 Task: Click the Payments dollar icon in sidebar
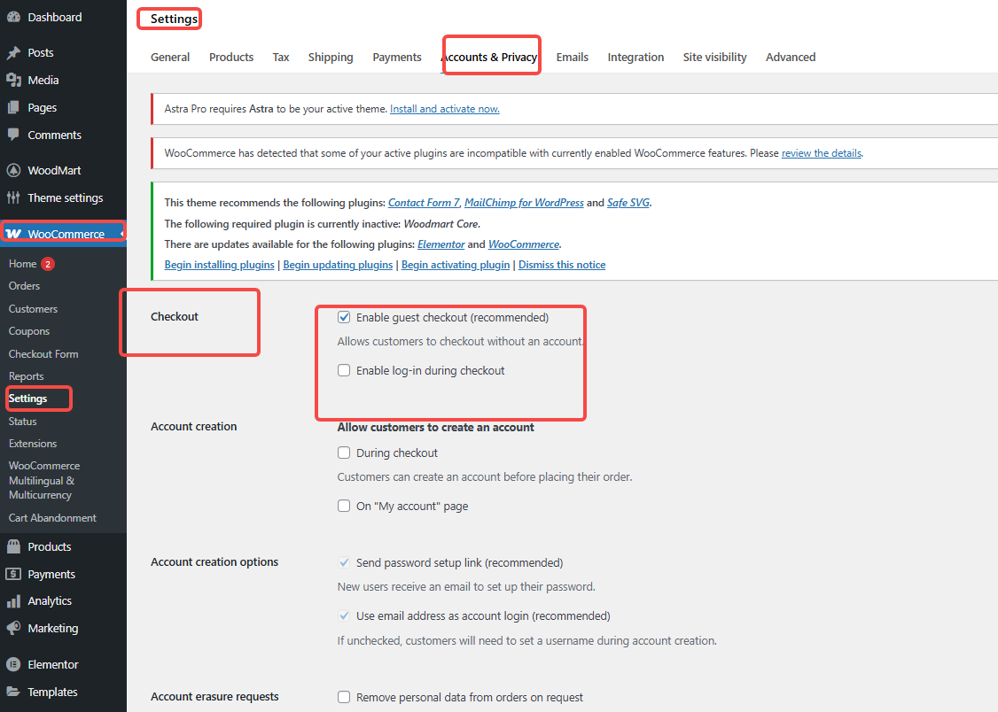click(x=13, y=574)
